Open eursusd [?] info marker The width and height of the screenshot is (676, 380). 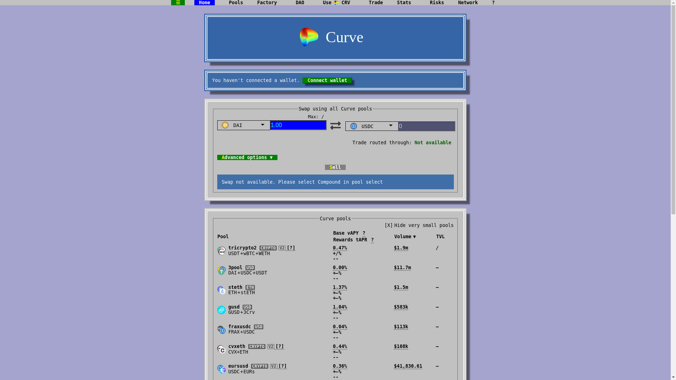pyautogui.click(x=283, y=366)
